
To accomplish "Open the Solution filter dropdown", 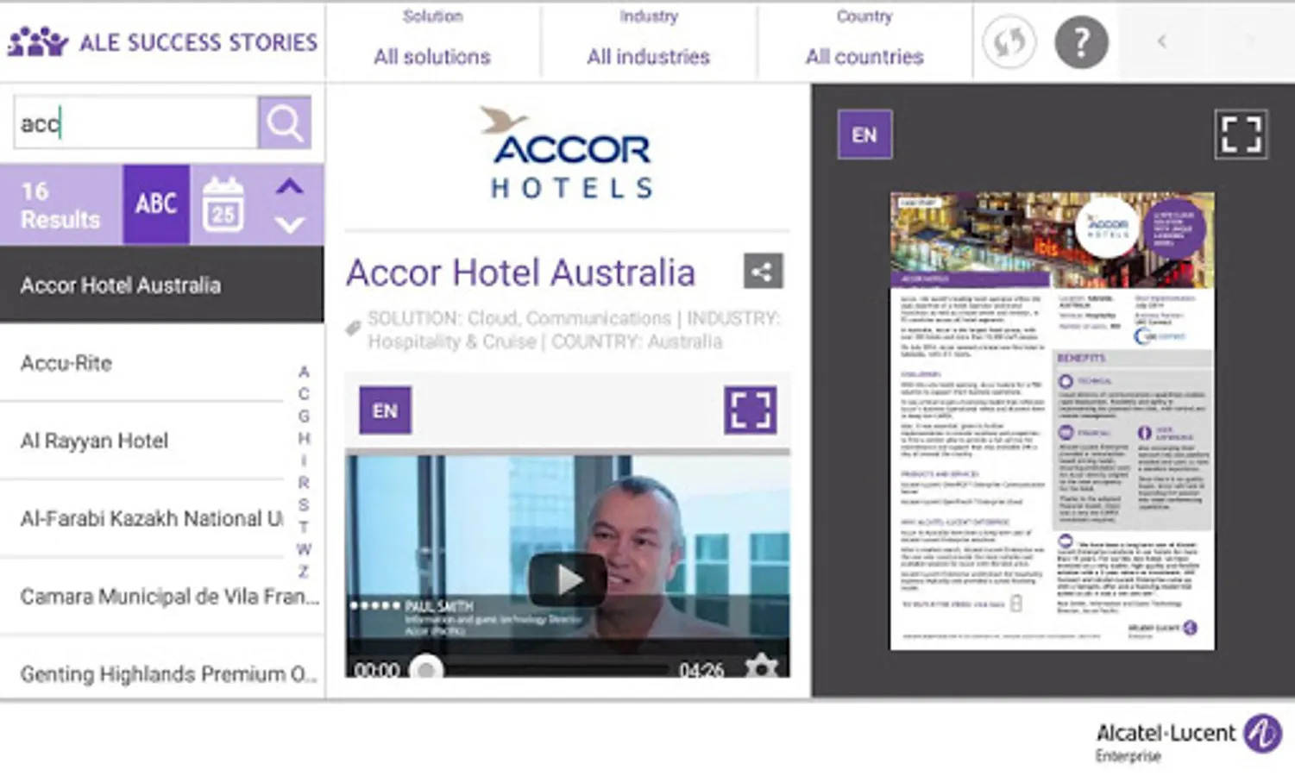I will tap(432, 41).
